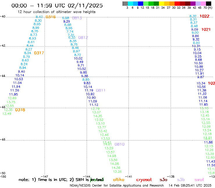Click the orange 0317 time marker
215x188 pixels.
coord(39,53)
